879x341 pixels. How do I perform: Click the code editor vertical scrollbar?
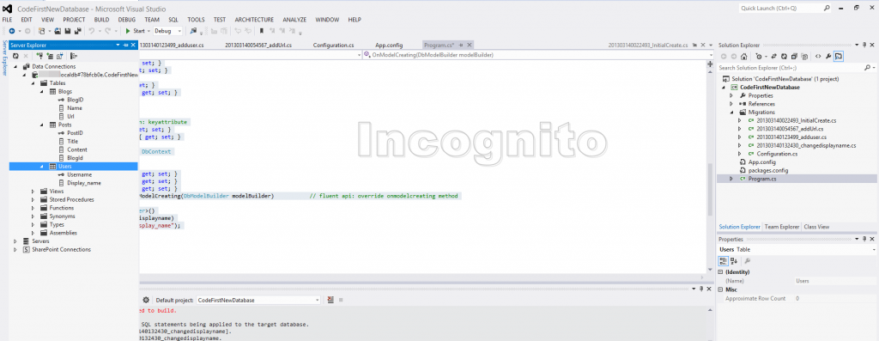(709, 167)
